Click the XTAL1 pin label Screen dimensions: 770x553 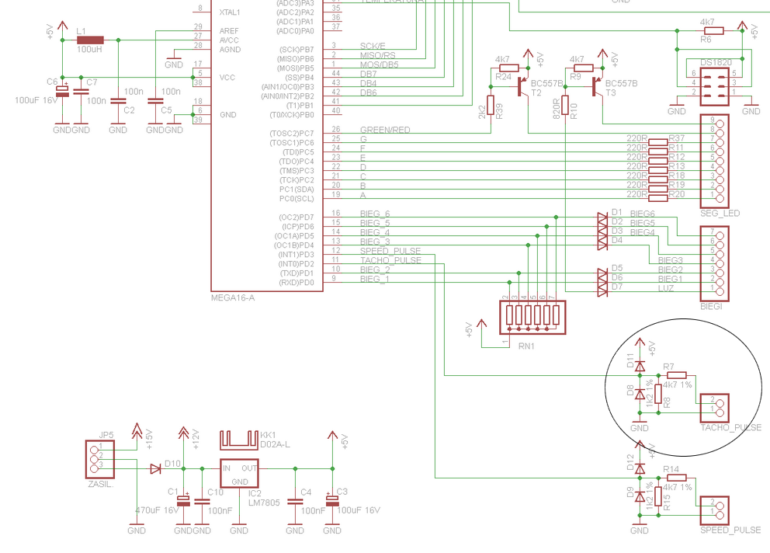pyautogui.click(x=229, y=12)
